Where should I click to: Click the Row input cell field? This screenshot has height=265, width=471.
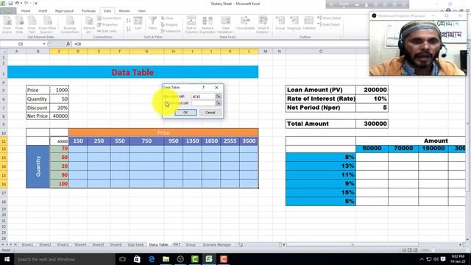point(203,96)
